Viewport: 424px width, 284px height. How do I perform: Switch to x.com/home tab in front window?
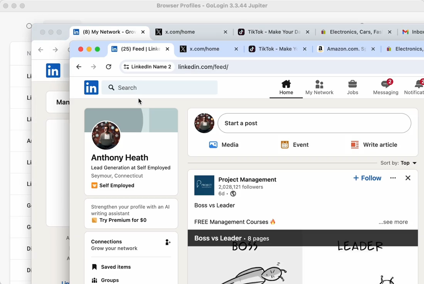coord(204,49)
